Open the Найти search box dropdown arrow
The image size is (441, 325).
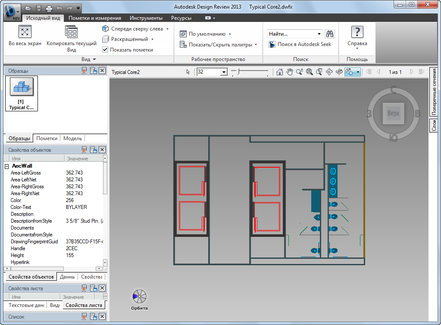[319, 34]
